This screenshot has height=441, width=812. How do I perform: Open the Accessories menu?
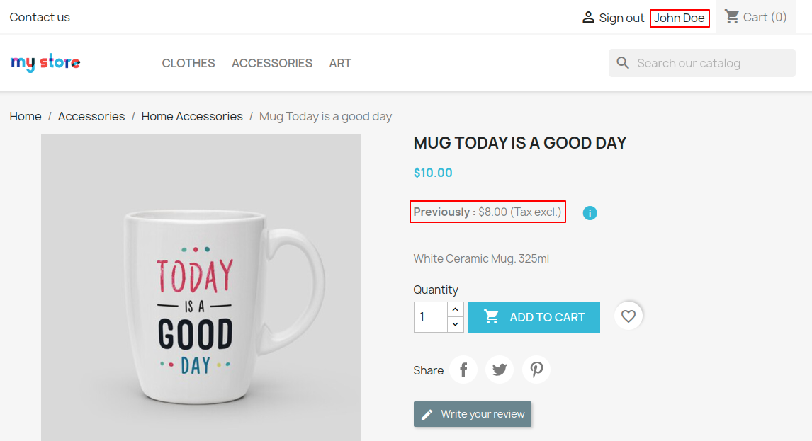(272, 63)
